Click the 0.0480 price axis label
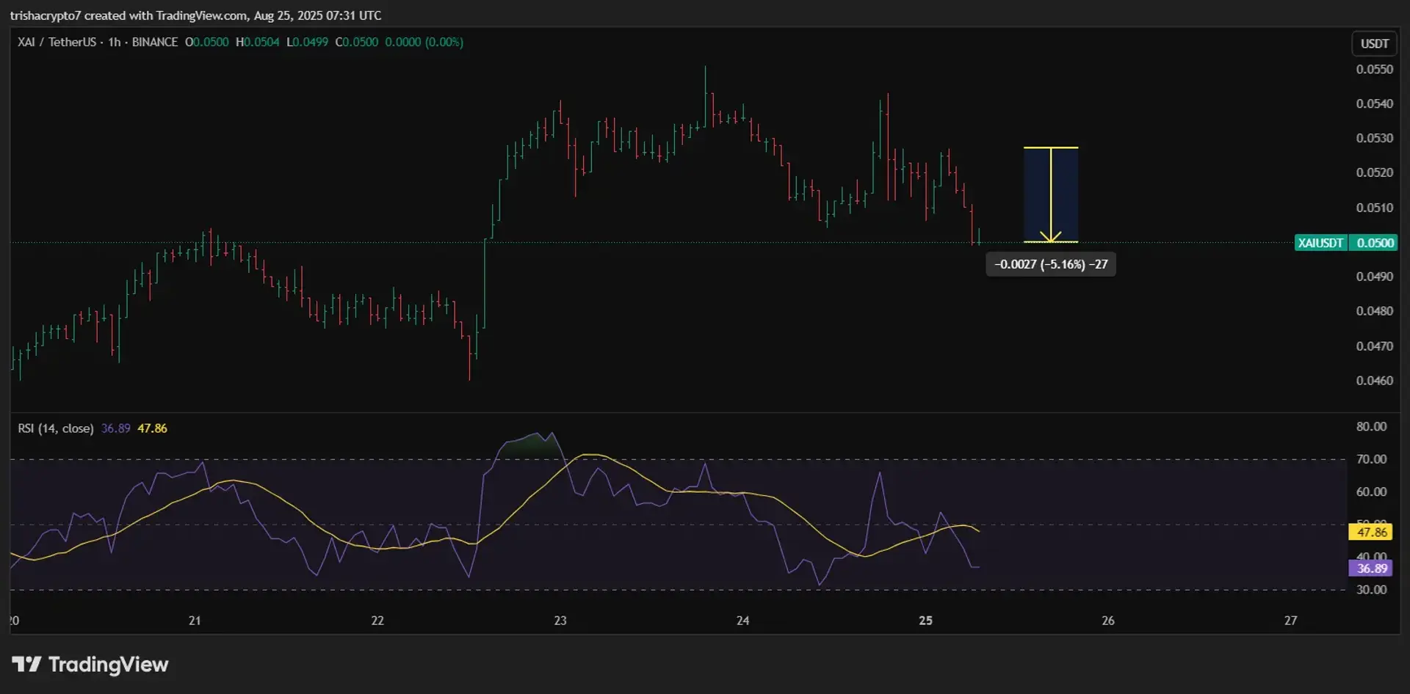The height and width of the screenshot is (694, 1410). [1374, 311]
